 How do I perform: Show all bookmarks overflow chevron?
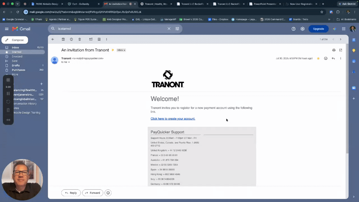[x=329, y=20]
